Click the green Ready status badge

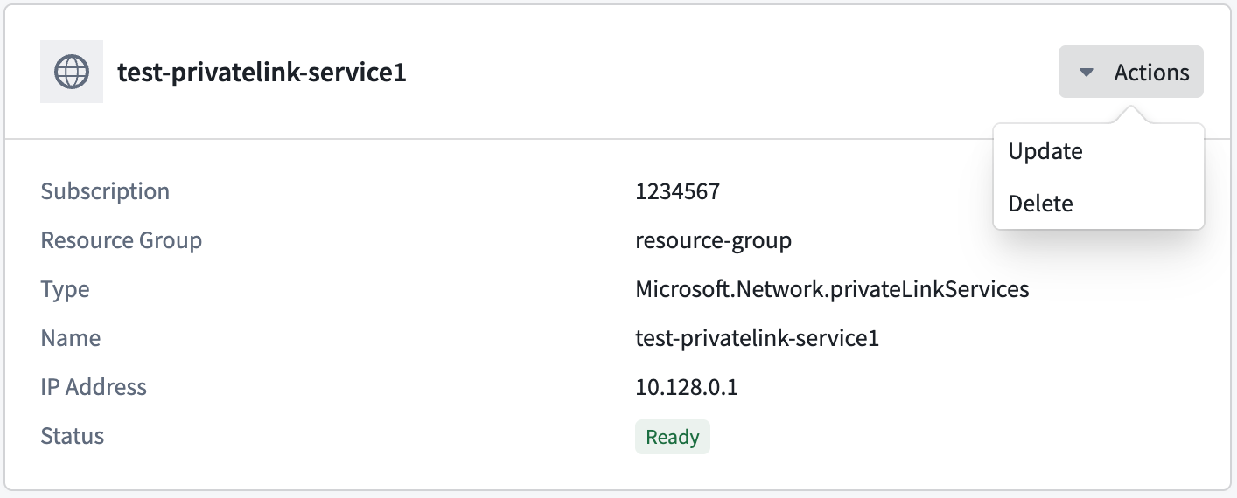pos(672,437)
